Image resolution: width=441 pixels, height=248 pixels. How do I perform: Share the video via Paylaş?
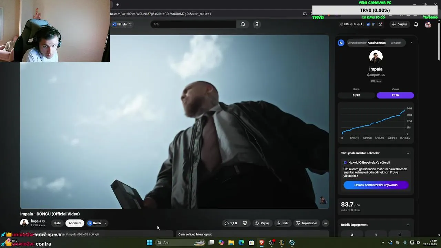pos(262,223)
